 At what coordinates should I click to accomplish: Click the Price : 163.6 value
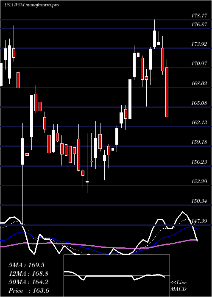point(29,291)
